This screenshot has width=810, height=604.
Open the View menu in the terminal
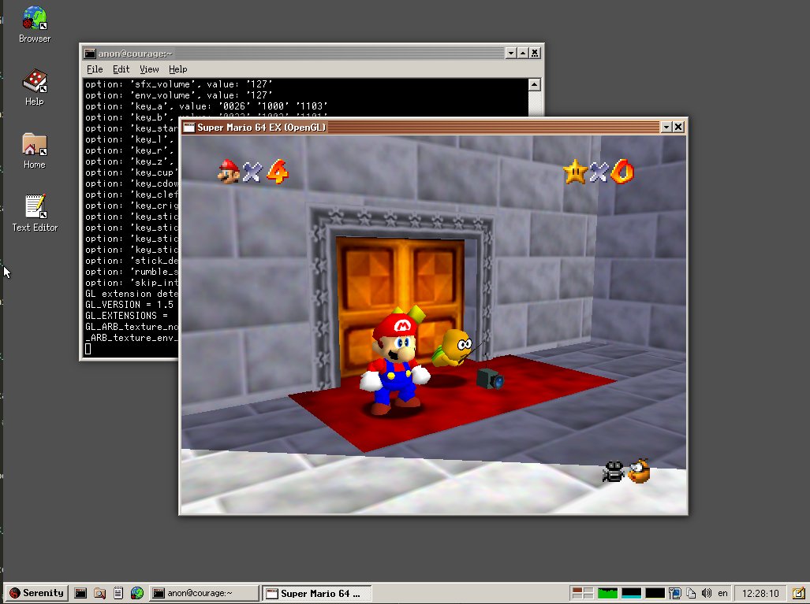(149, 69)
